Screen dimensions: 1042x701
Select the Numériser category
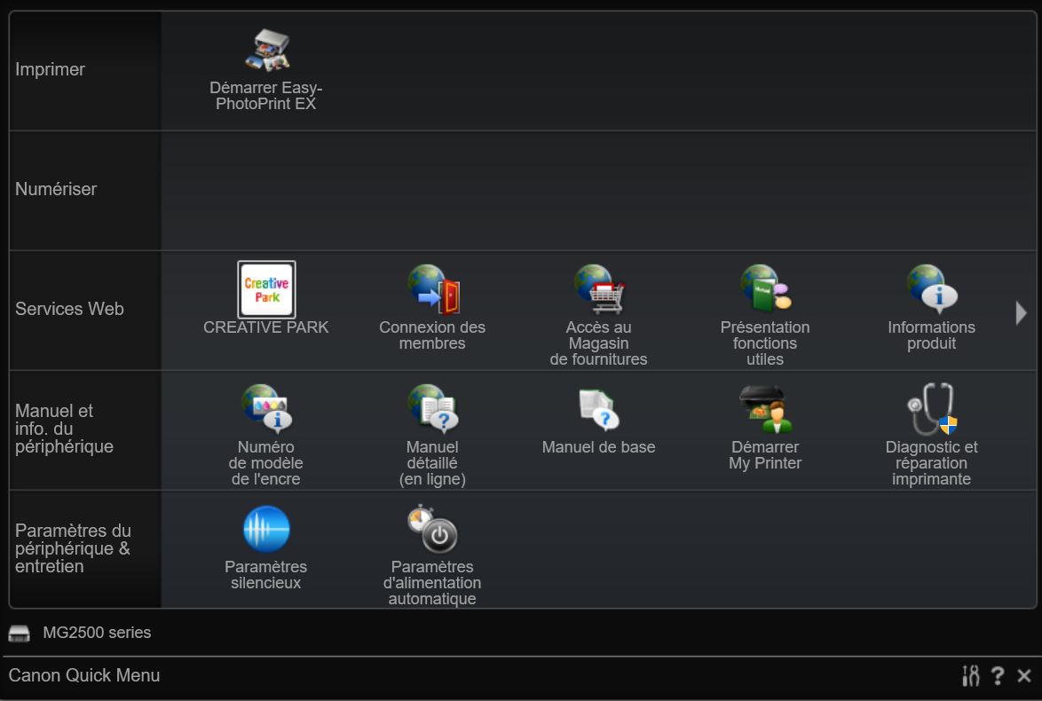pyautogui.click(x=85, y=190)
